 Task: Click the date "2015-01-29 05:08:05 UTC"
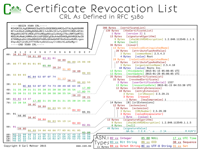coord(162,74)
